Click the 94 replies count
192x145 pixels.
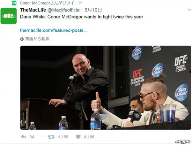(32, 137)
